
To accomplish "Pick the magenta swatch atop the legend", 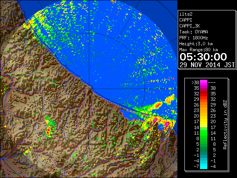I will point(204,82).
